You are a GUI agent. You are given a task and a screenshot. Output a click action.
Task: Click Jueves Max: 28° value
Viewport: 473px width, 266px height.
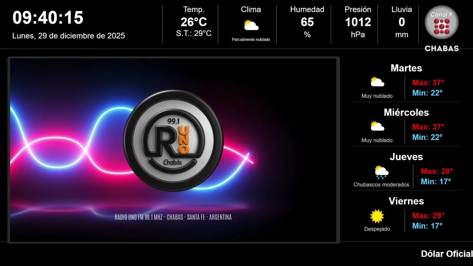coord(437,171)
